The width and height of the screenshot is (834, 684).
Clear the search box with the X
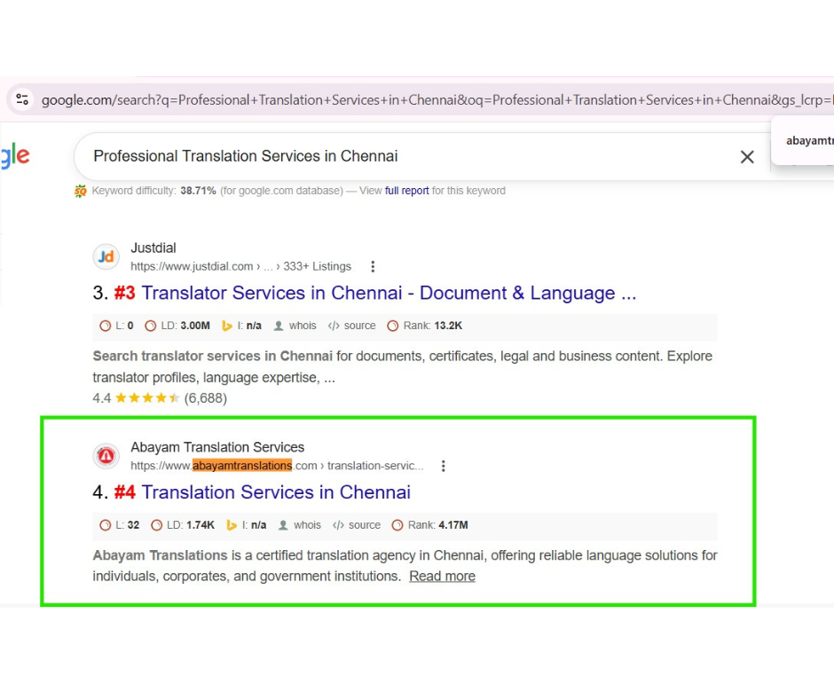click(747, 157)
